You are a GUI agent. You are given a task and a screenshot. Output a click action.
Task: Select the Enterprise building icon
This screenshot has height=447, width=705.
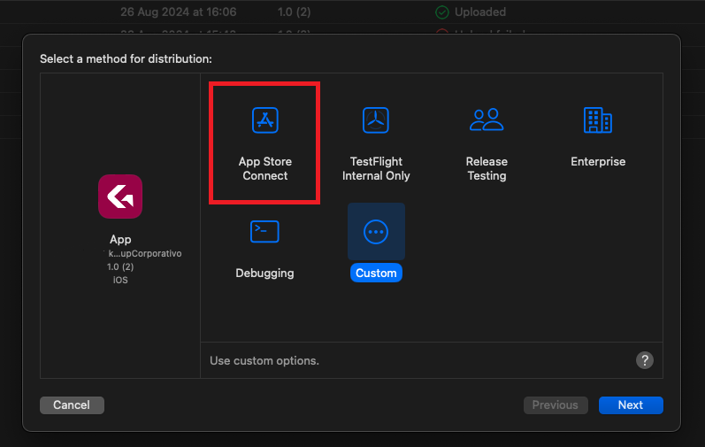point(598,119)
